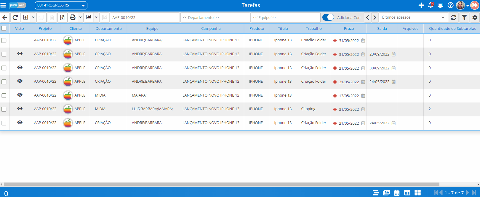
Task: Reload the task list with the circular arrow
Action: pos(15,17)
